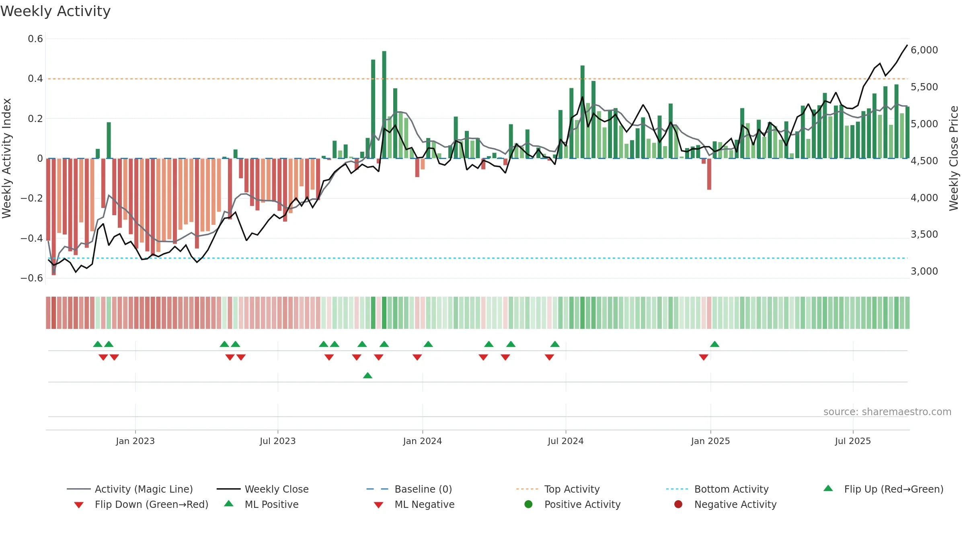Click the tallest green activity bar near 0.55
The width and height of the screenshot is (965, 542).
pos(384,104)
